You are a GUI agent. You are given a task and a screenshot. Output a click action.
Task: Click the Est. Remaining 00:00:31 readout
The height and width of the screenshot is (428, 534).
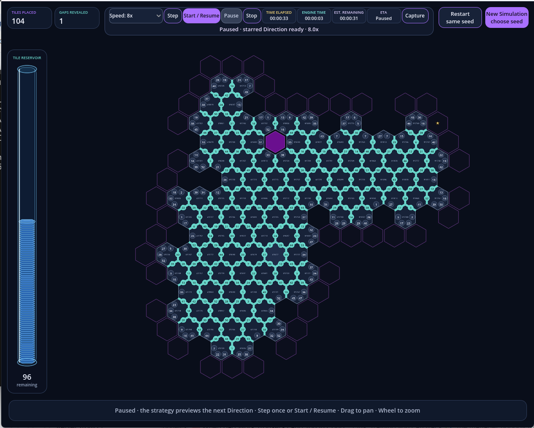349,16
